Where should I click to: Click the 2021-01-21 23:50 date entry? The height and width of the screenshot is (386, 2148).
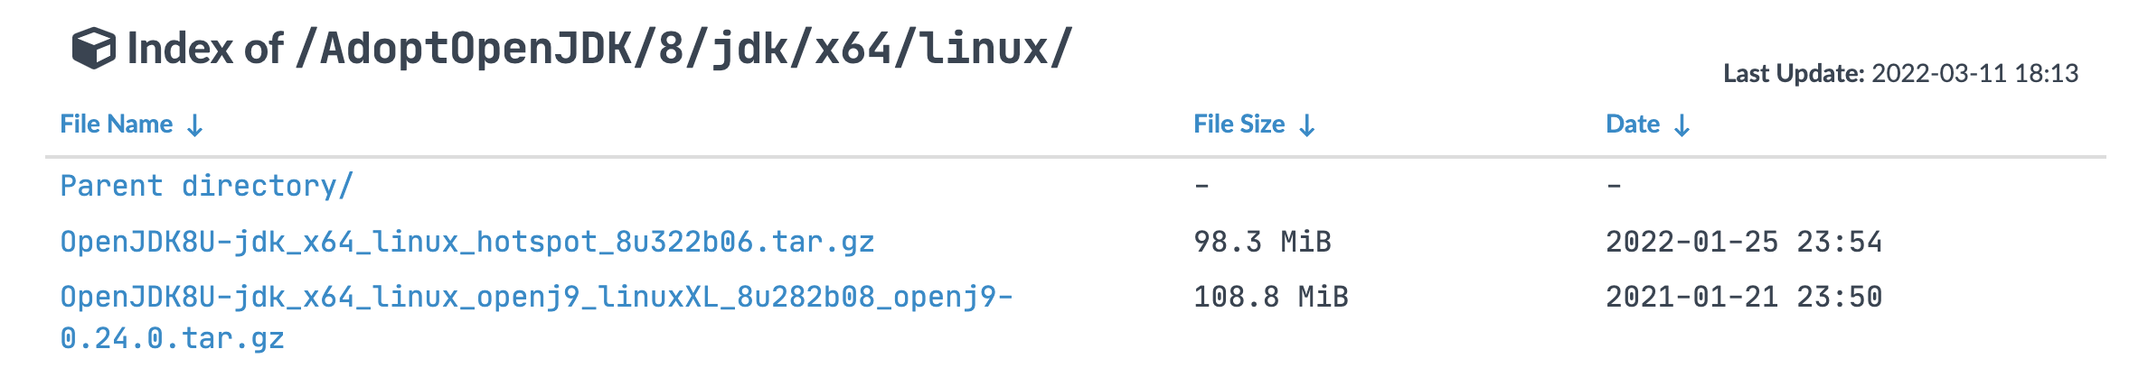(x=1744, y=297)
